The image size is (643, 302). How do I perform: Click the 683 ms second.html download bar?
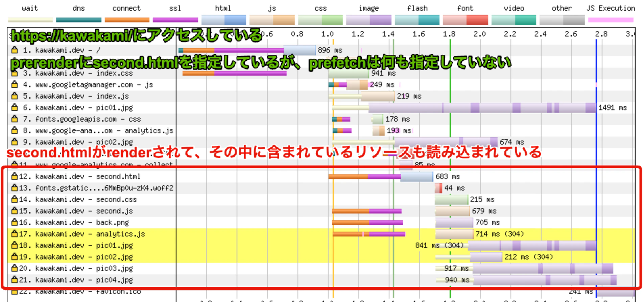pyautogui.click(x=417, y=177)
